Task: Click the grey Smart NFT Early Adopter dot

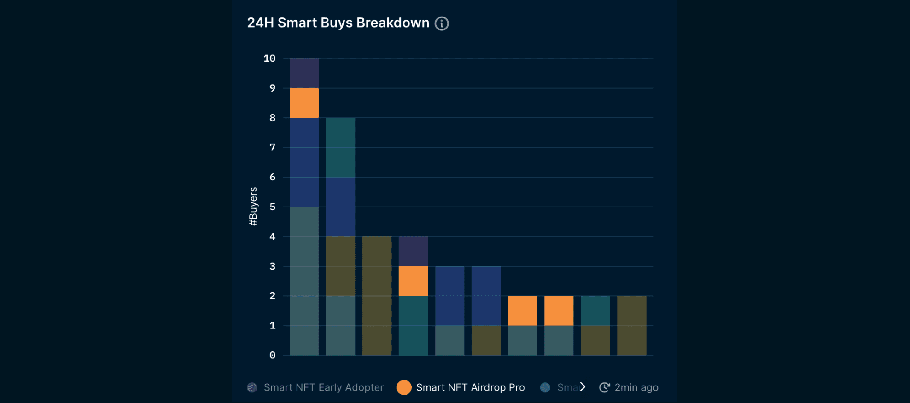Action: coord(252,387)
